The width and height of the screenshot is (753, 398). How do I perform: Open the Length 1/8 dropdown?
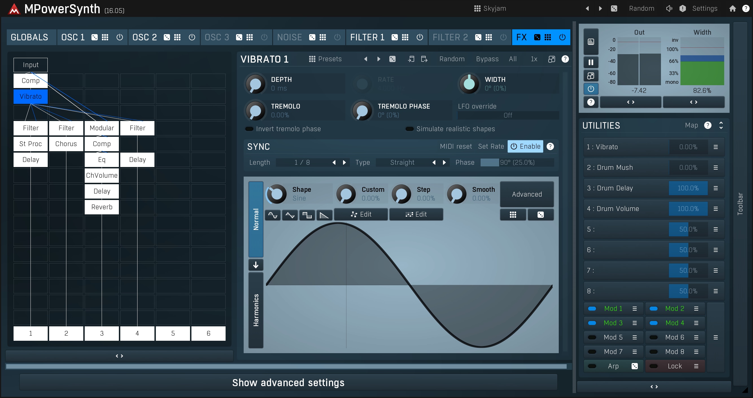pos(302,162)
